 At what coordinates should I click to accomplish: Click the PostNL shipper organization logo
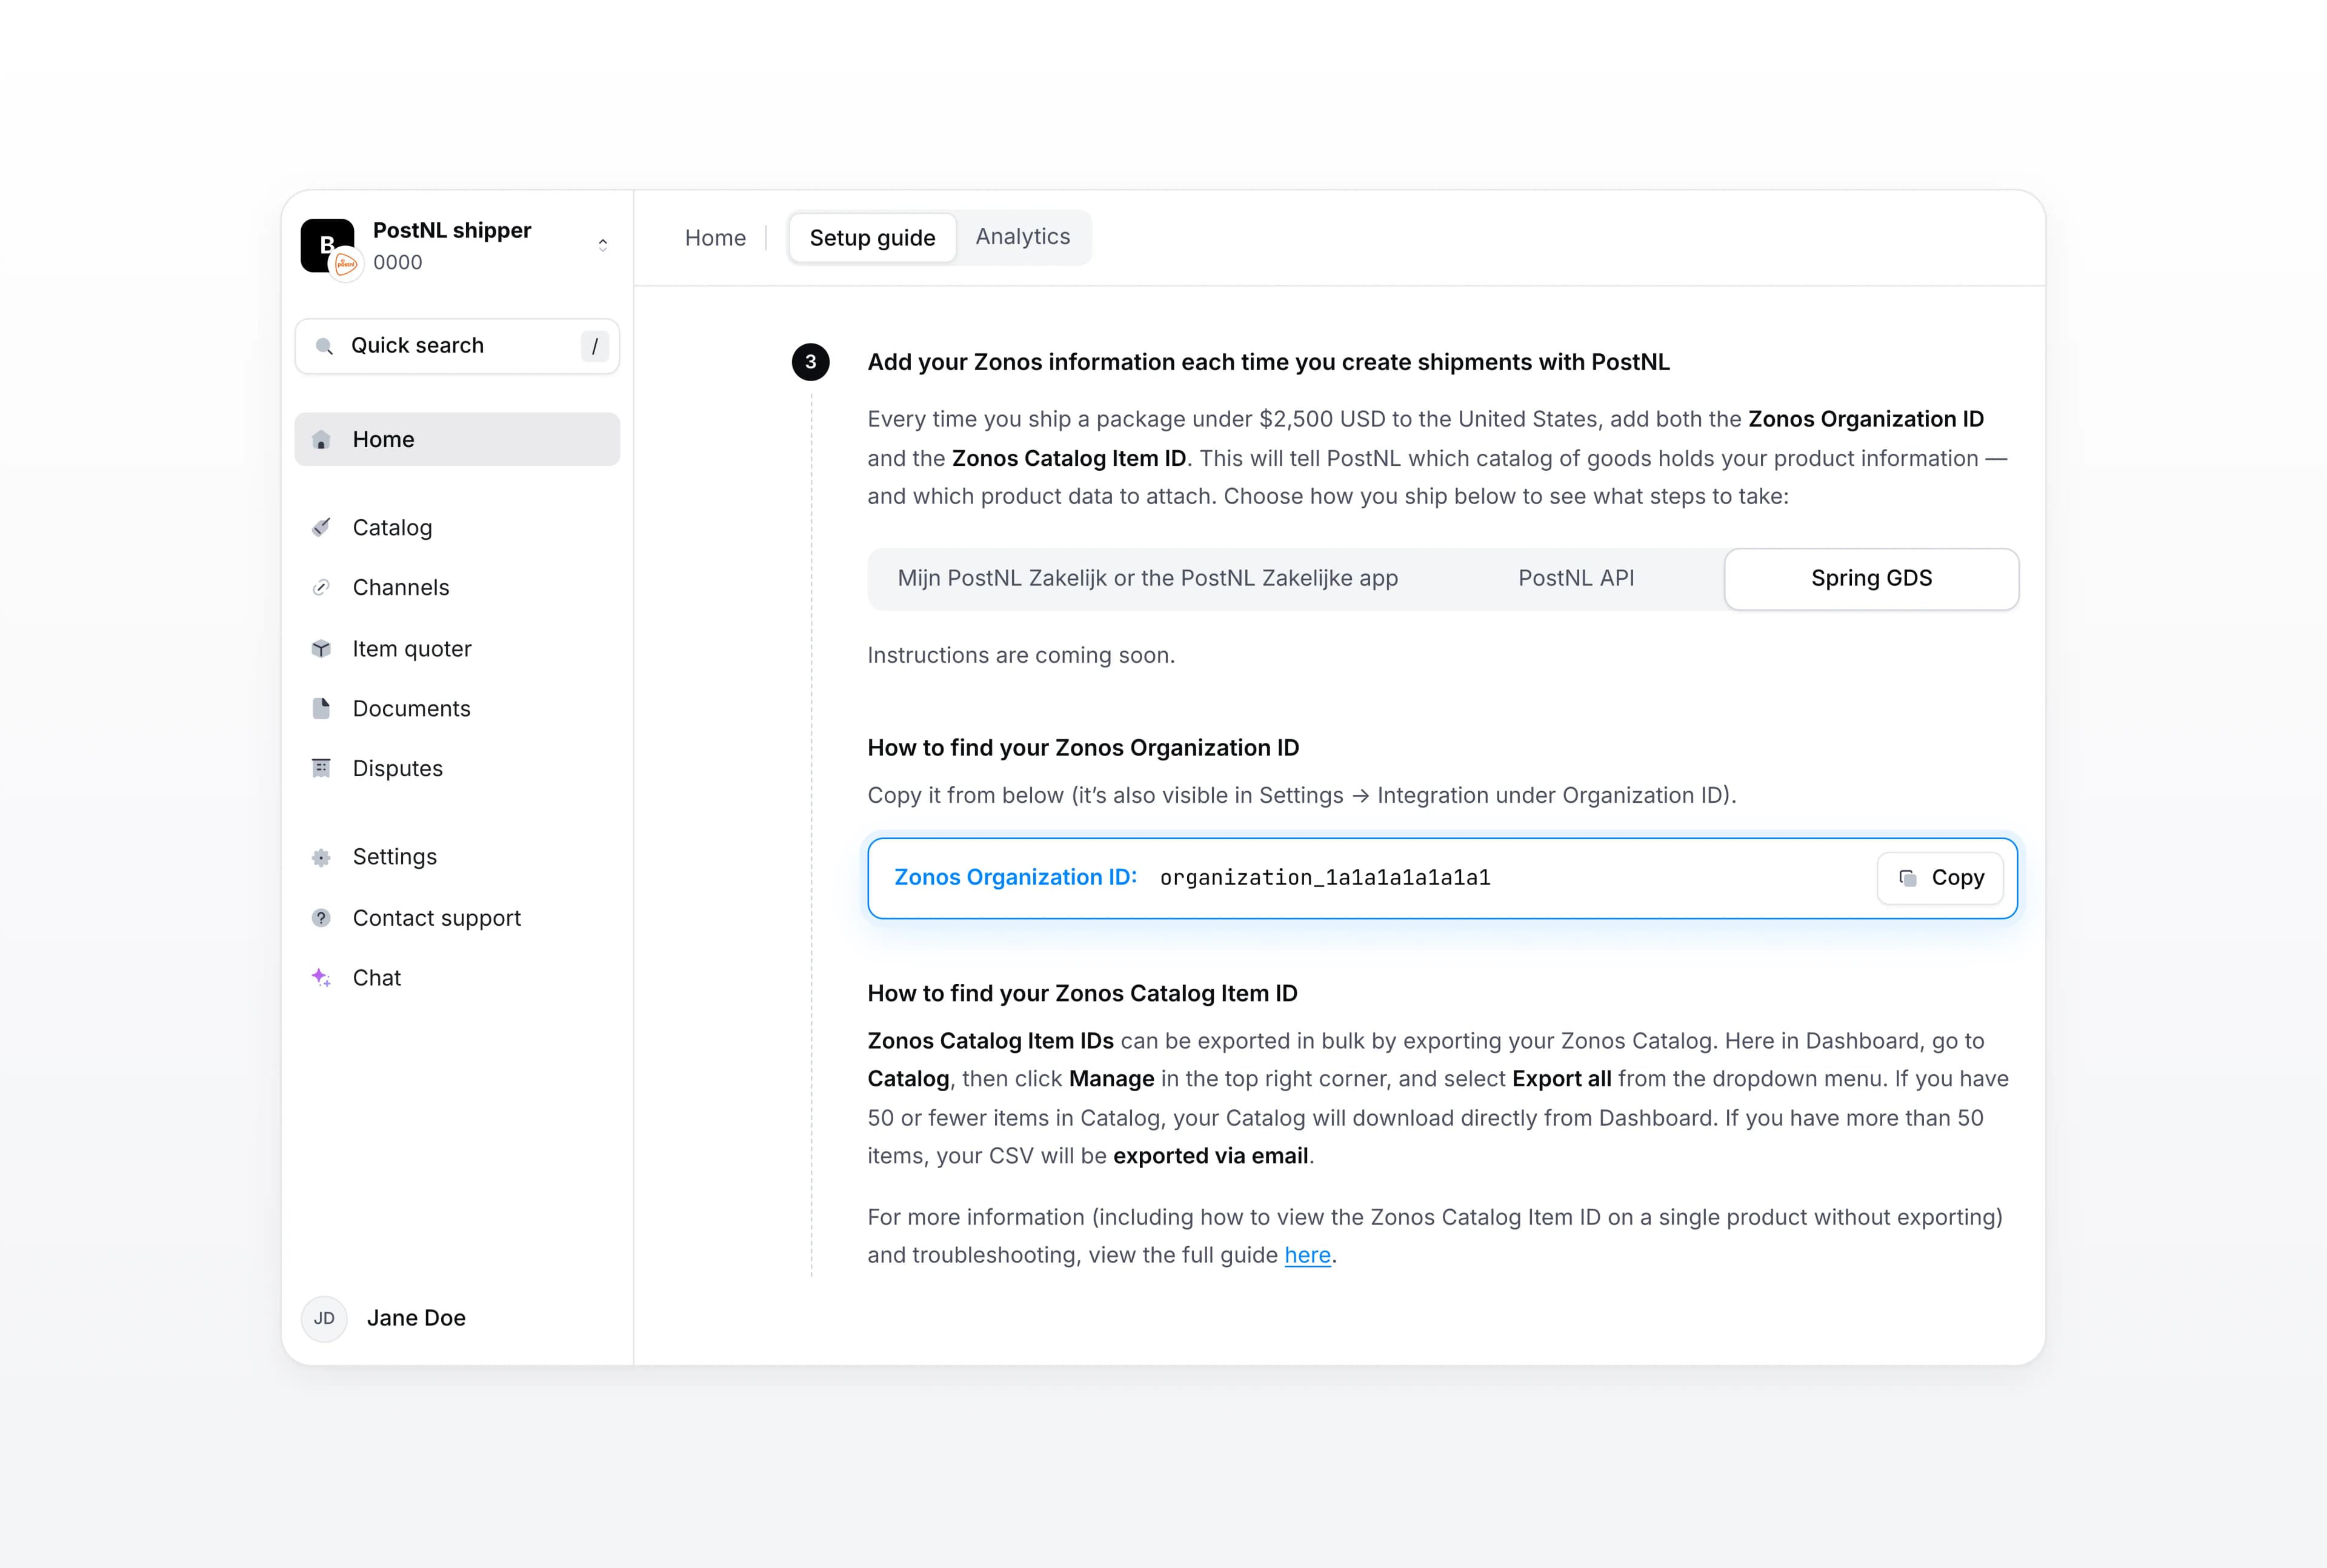[329, 246]
